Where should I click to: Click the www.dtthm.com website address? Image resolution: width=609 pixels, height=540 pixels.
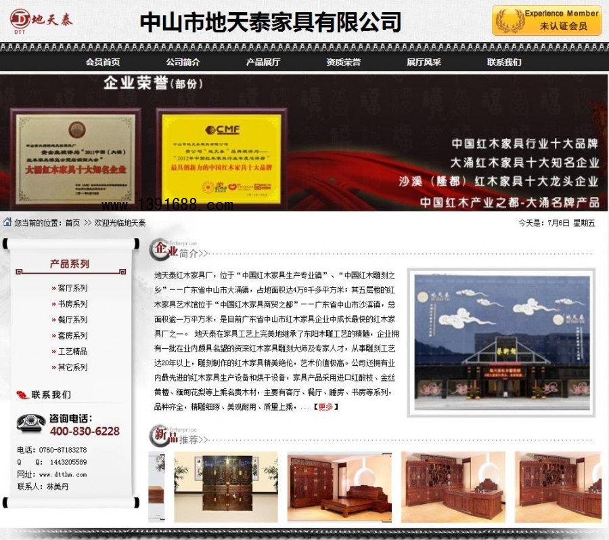point(63,474)
